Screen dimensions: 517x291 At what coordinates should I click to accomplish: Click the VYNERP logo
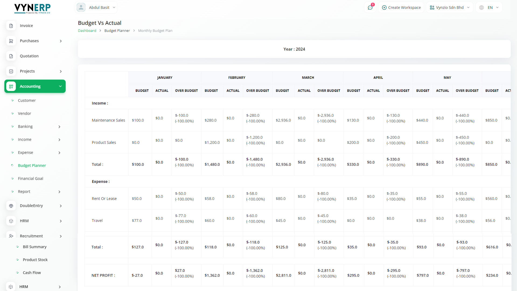click(x=32, y=9)
